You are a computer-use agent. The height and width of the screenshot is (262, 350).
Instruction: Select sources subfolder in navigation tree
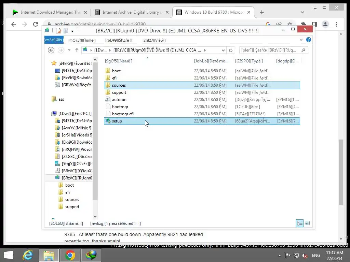coord(69,199)
